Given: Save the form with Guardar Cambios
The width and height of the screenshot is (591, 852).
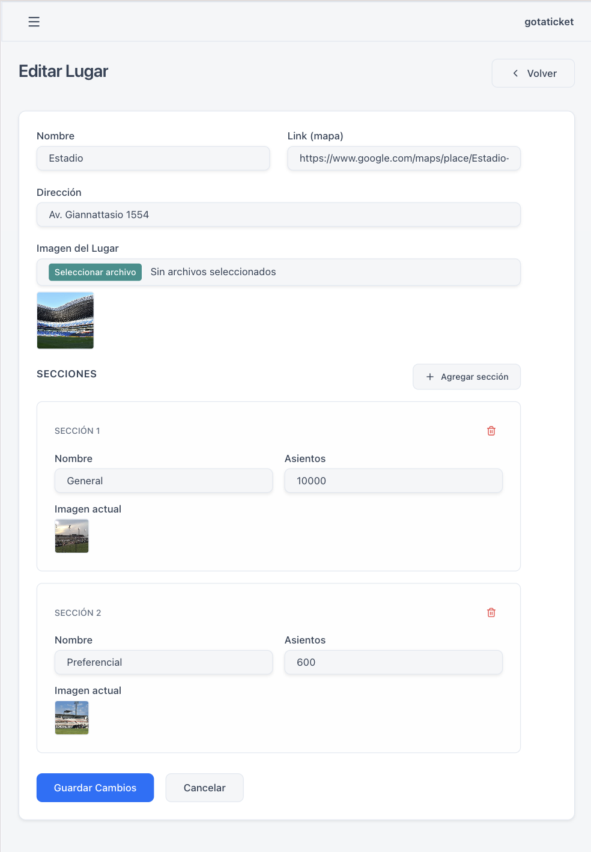Looking at the screenshot, I should point(95,788).
